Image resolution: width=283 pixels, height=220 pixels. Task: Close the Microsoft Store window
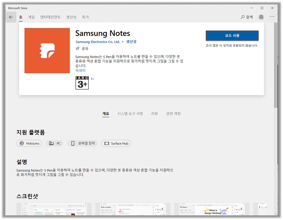[272, 8]
